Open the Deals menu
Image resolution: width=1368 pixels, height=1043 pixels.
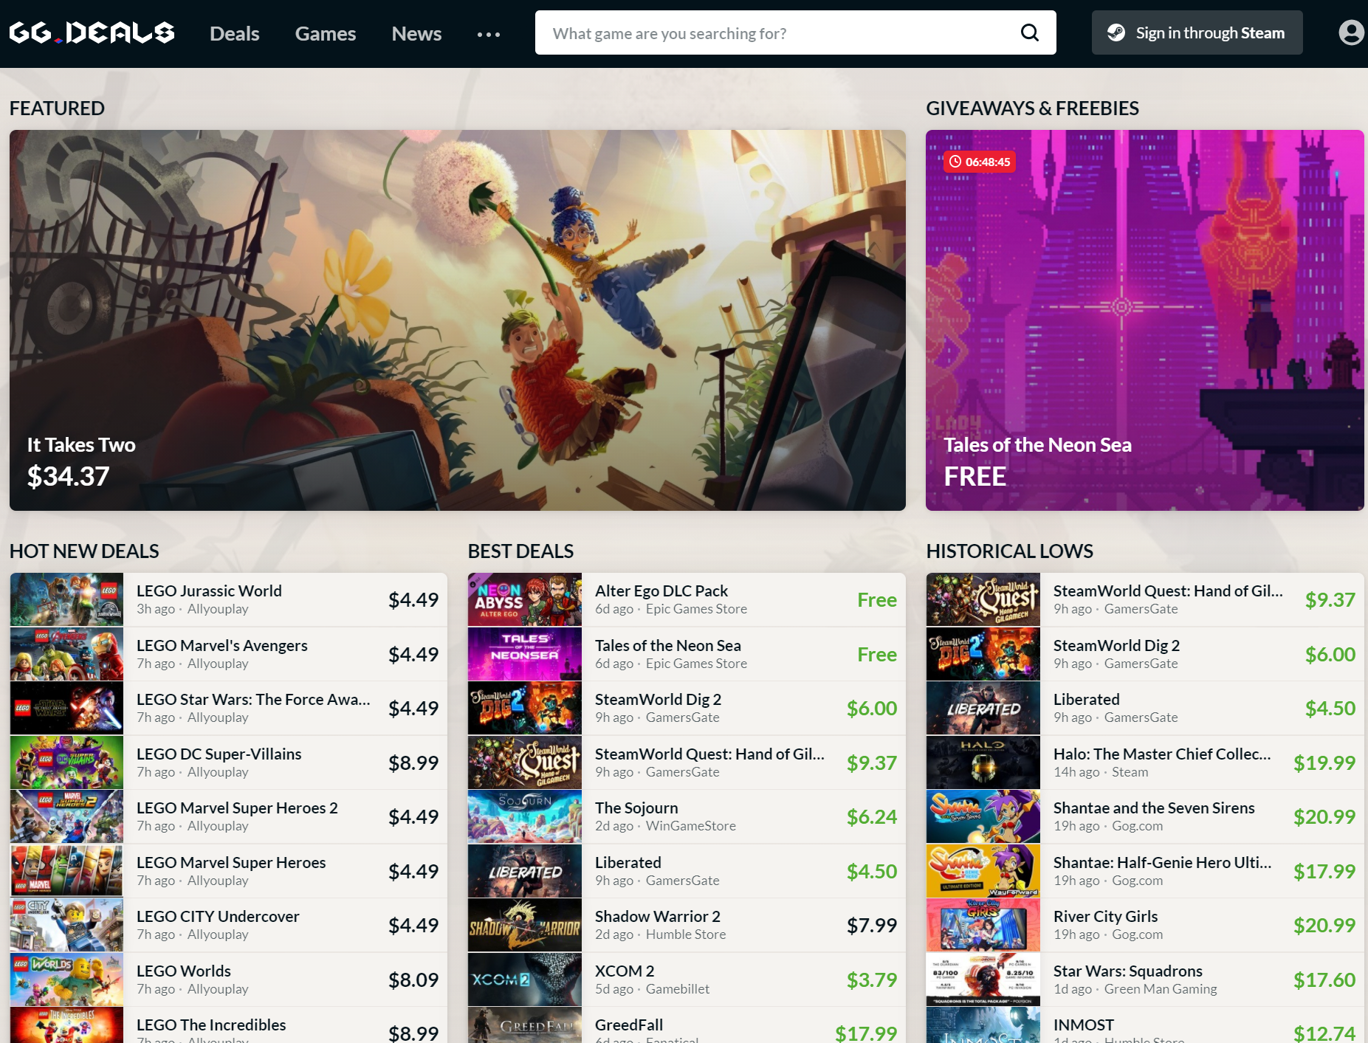(234, 33)
